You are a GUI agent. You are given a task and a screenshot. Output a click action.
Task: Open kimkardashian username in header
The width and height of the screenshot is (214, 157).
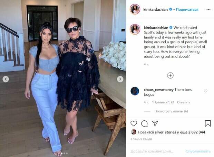[155, 9]
